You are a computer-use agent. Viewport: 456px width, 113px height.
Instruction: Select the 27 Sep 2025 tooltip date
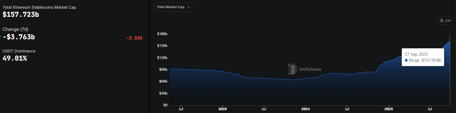pyautogui.click(x=416, y=54)
